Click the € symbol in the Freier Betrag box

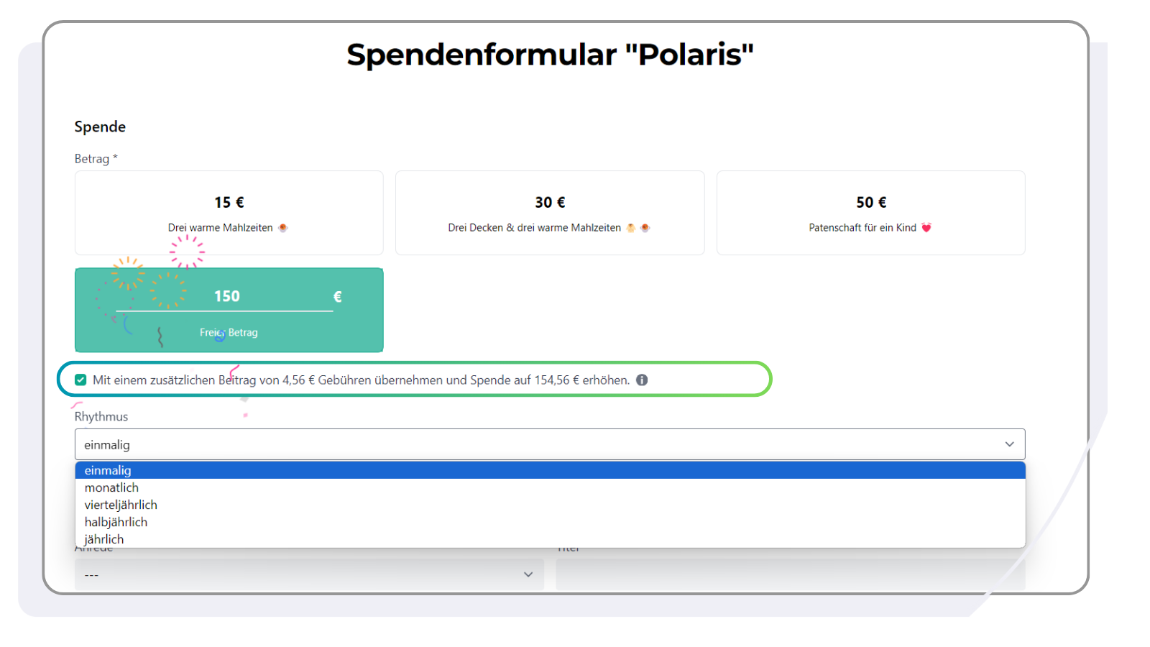click(336, 295)
